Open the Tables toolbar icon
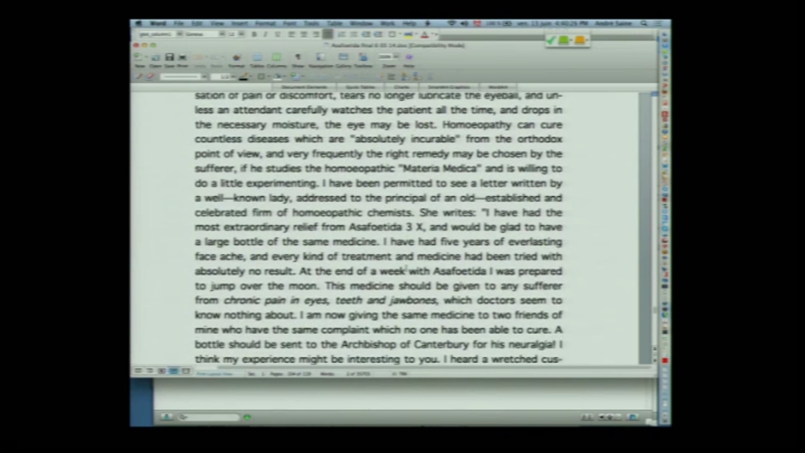 point(257,57)
